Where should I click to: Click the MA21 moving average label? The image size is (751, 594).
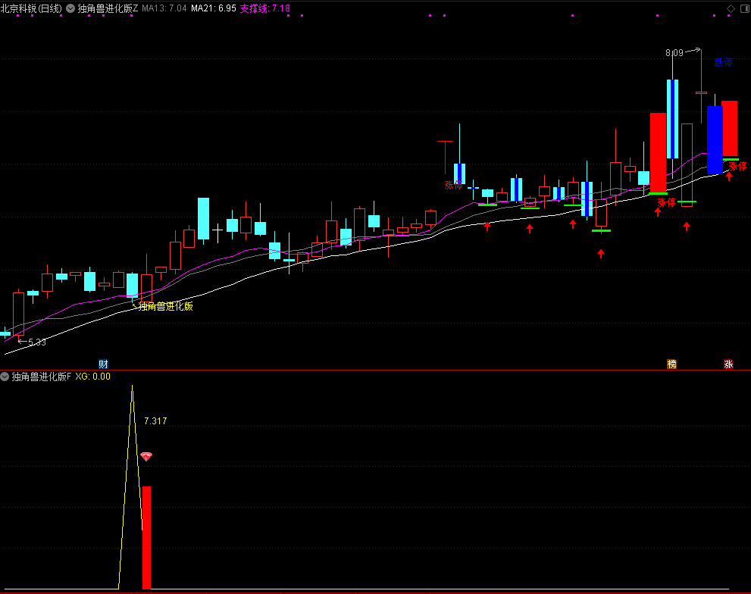213,8
